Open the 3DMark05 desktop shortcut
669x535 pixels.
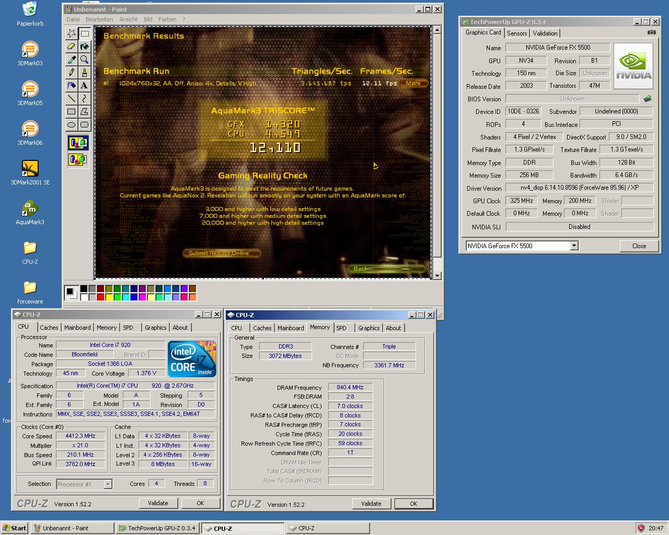point(30,94)
